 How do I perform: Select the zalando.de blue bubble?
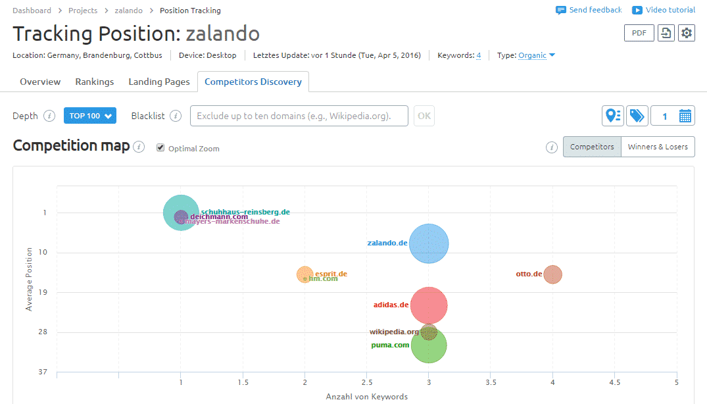[x=429, y=243]
